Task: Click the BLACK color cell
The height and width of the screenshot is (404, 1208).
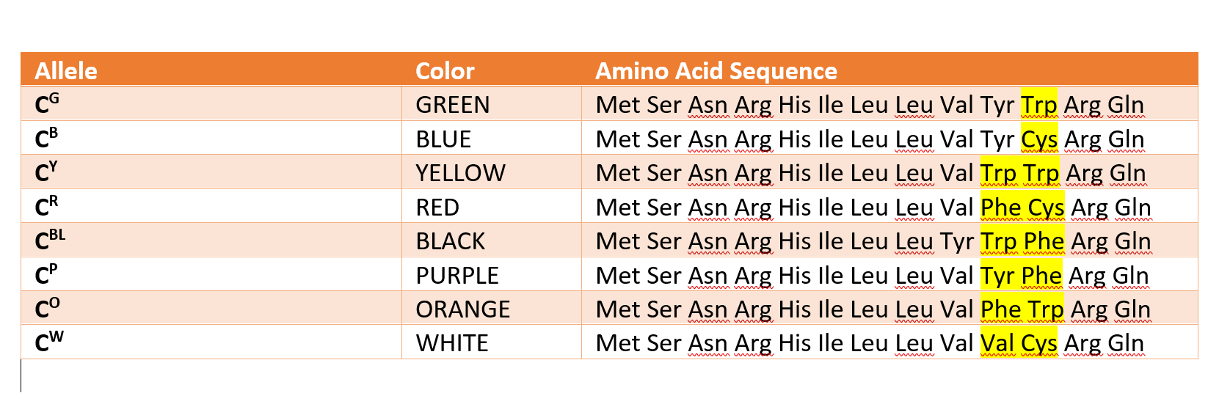Action: pos(450,241)
